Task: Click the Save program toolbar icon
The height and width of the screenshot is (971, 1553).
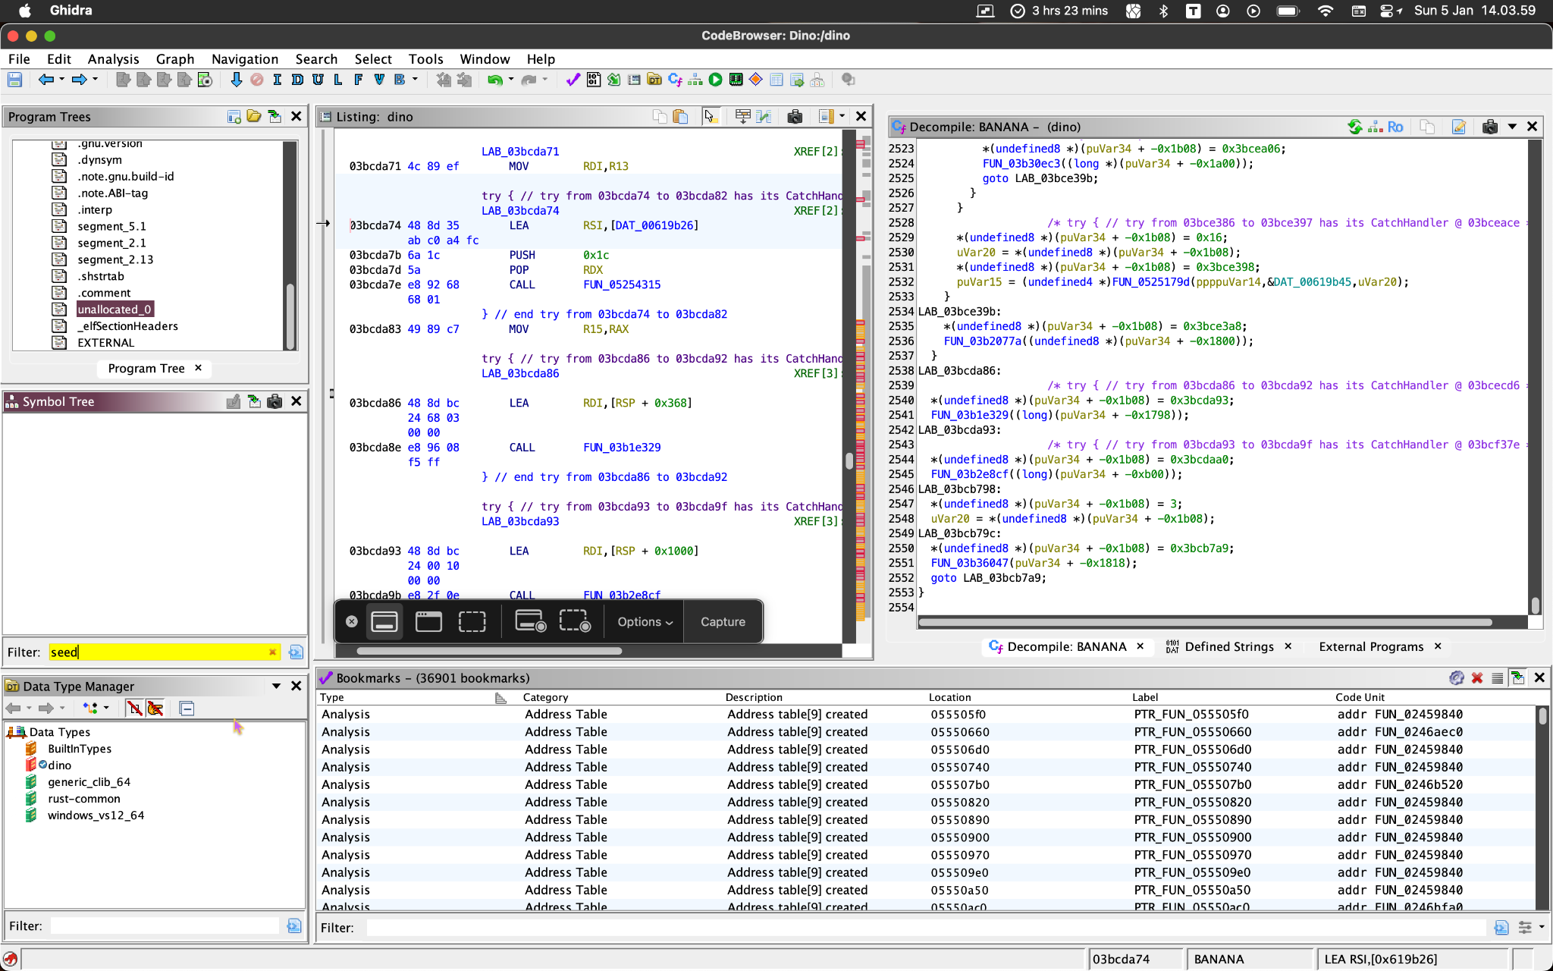Action: 14,80
